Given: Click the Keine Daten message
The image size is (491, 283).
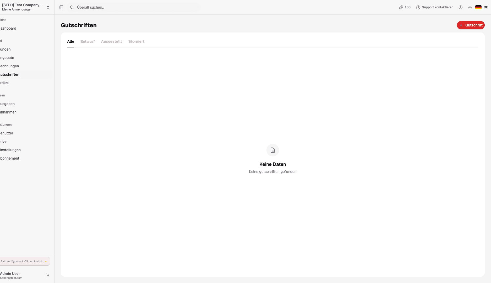Looking at the screenshot, I should (273, 164).
